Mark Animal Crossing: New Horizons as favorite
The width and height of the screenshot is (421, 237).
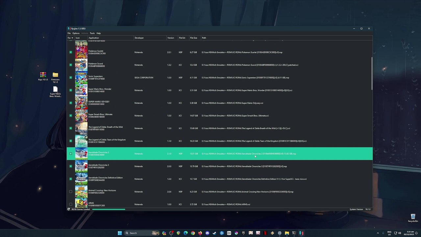[71, 192]
